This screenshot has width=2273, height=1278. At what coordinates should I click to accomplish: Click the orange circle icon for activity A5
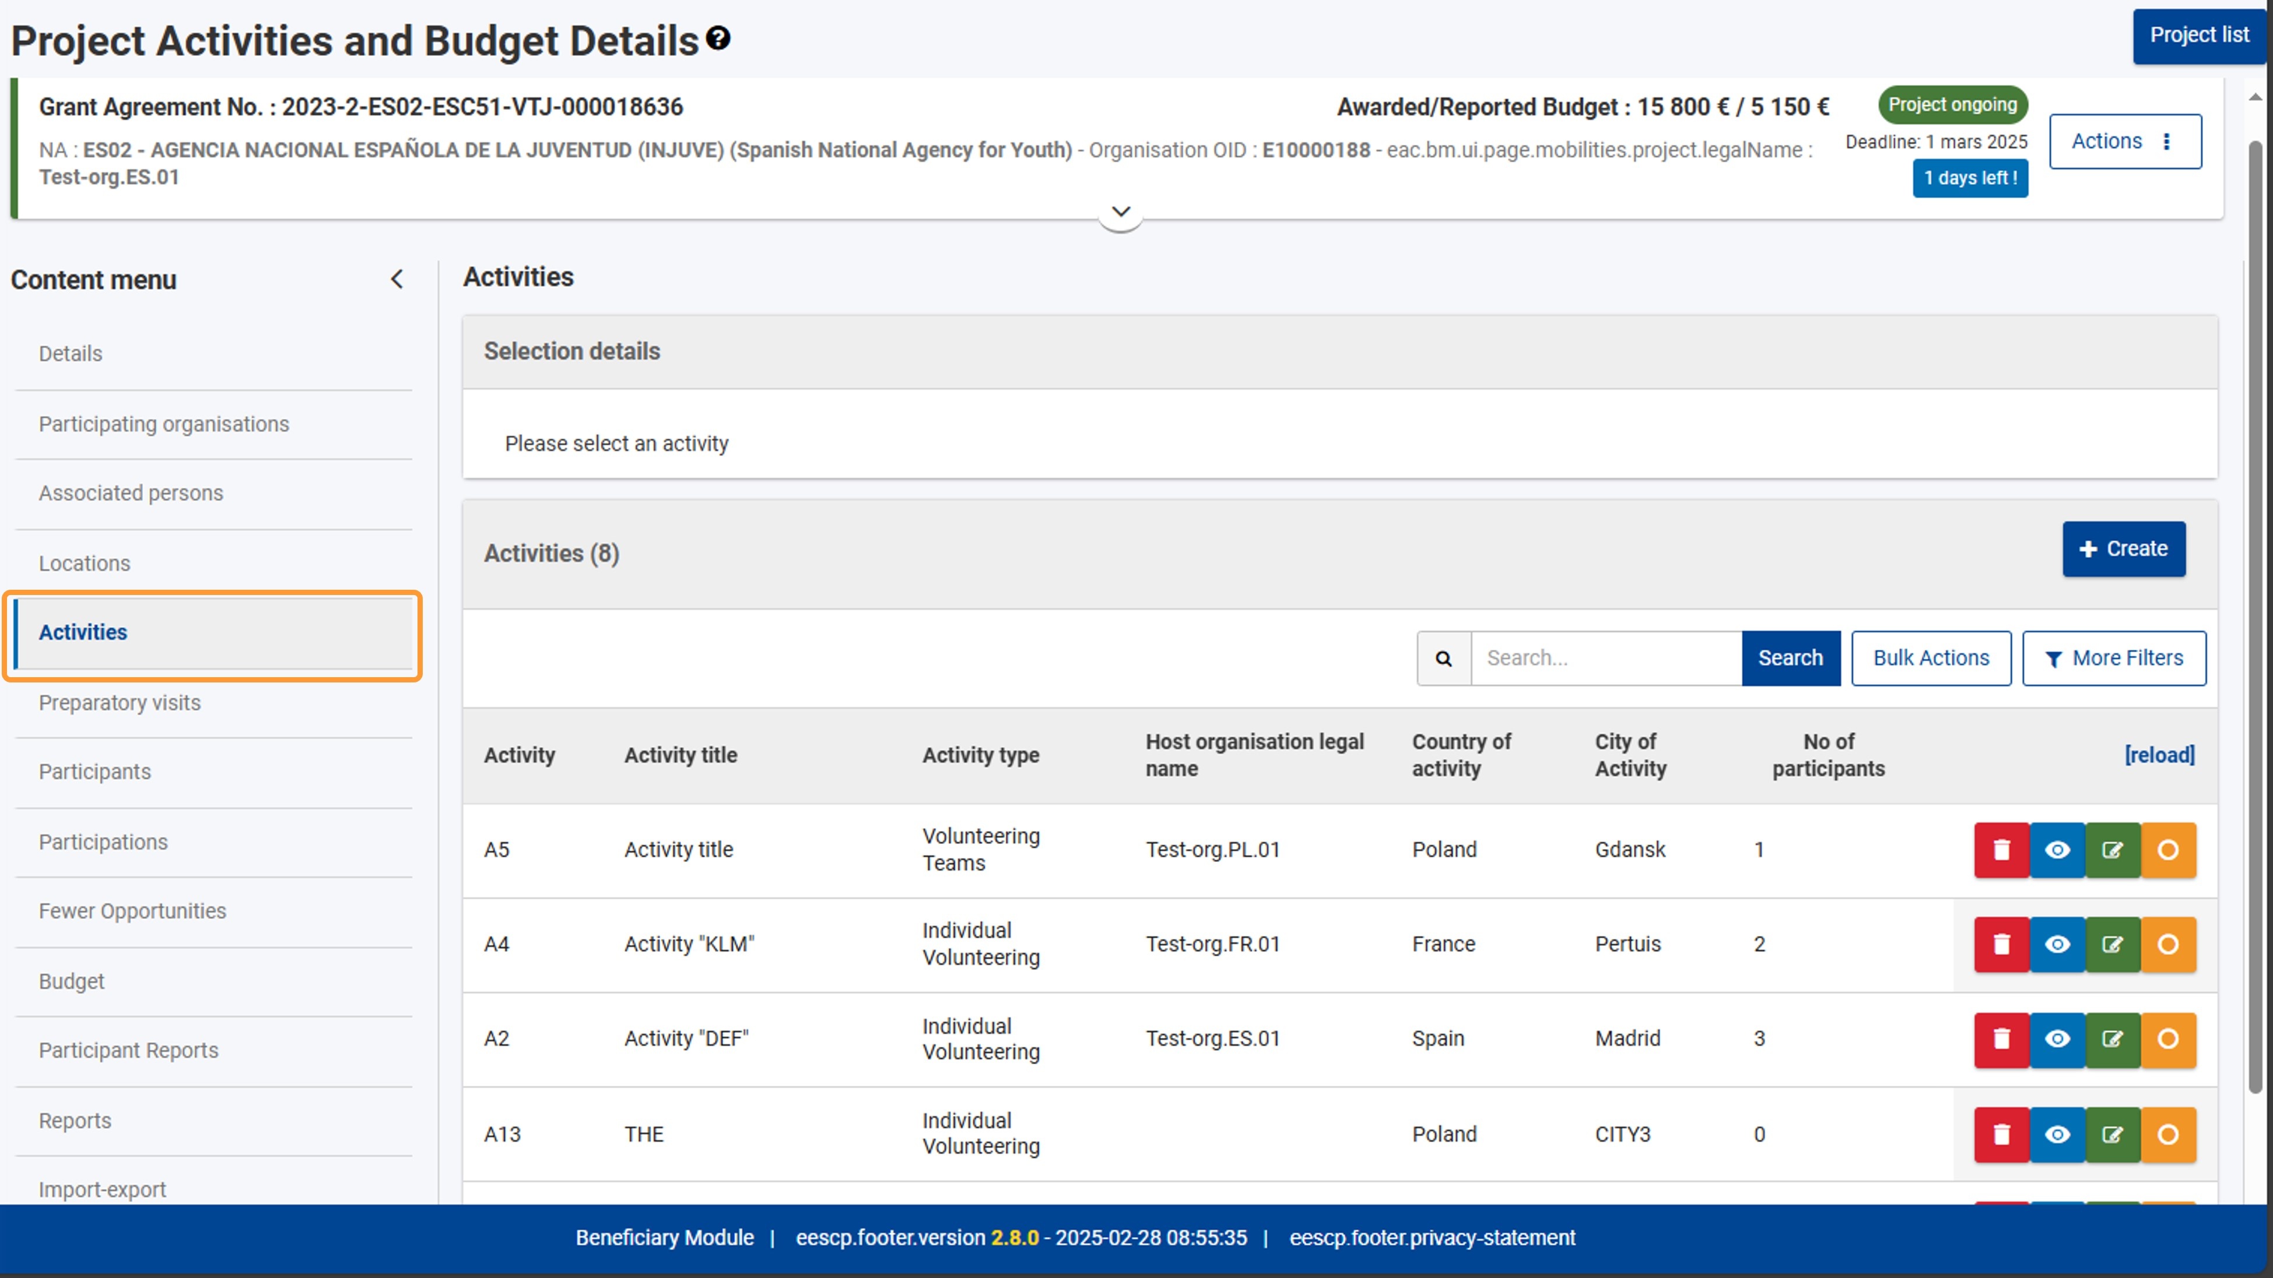click(2168, 849)
